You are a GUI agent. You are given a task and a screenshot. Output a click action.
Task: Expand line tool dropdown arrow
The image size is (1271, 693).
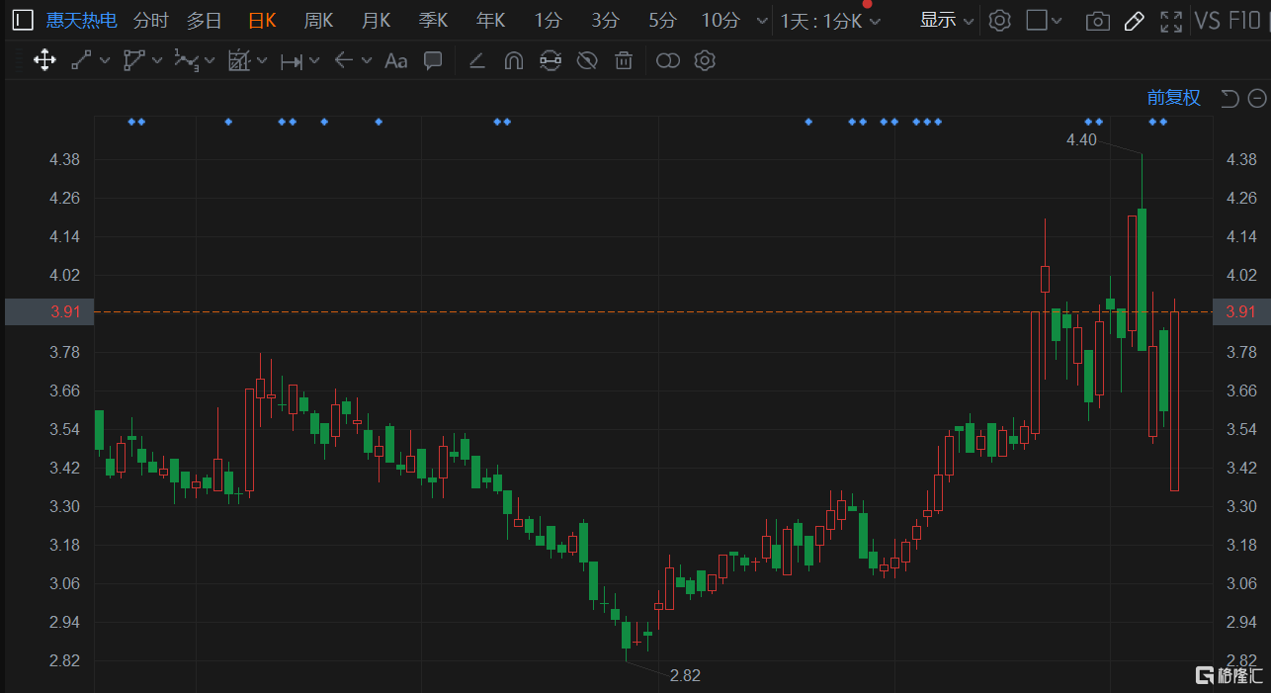(x=105, y=61)
